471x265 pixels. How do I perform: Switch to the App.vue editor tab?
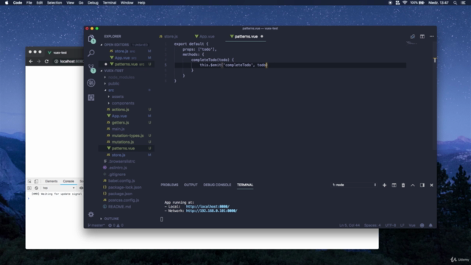[x=205, y=36]
